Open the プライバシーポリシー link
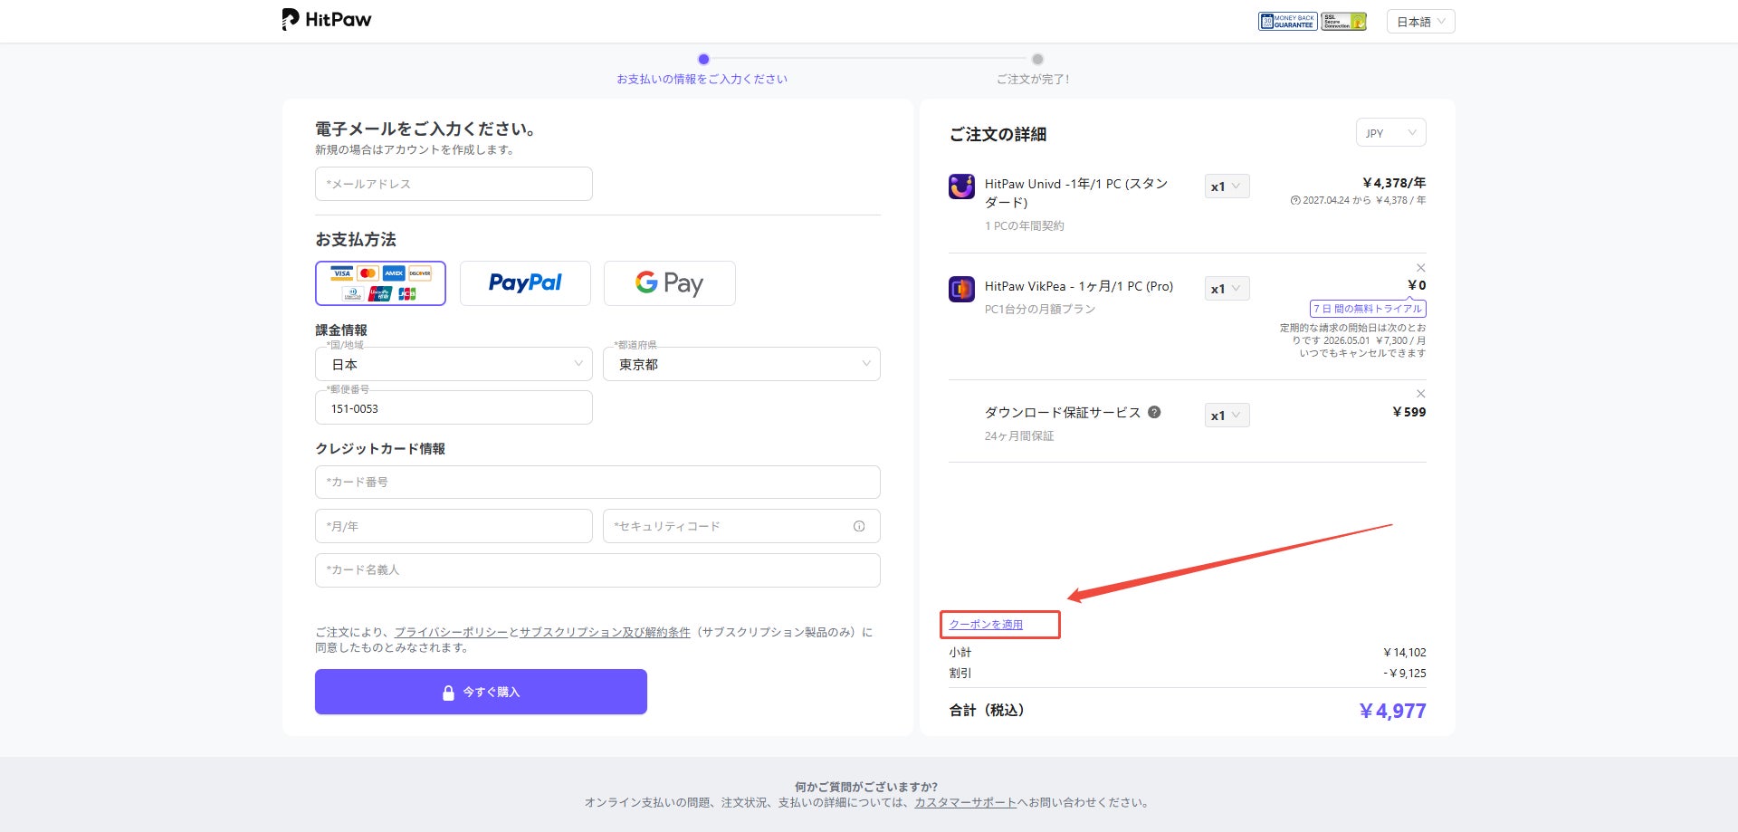This screenshot has height=832, width=1738. [x=451, y=632]
